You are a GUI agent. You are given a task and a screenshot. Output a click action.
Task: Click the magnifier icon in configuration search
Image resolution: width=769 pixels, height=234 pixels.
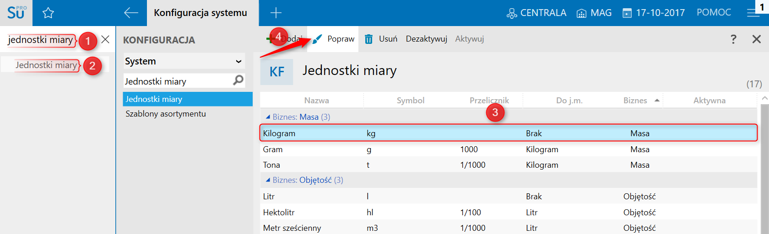click(x=238, y=80)
